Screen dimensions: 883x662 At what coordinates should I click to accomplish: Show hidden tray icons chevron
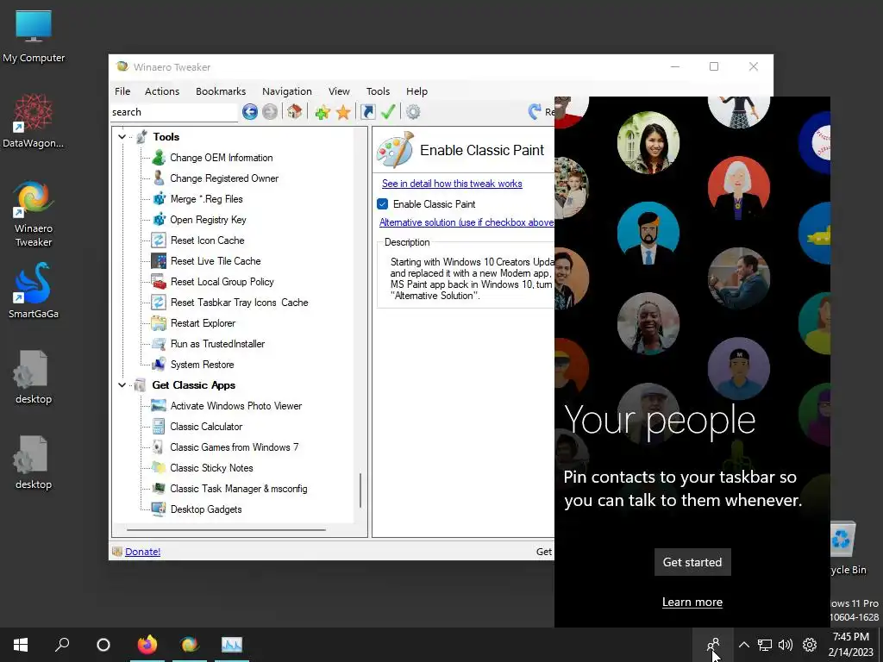(x=744, y=645)
